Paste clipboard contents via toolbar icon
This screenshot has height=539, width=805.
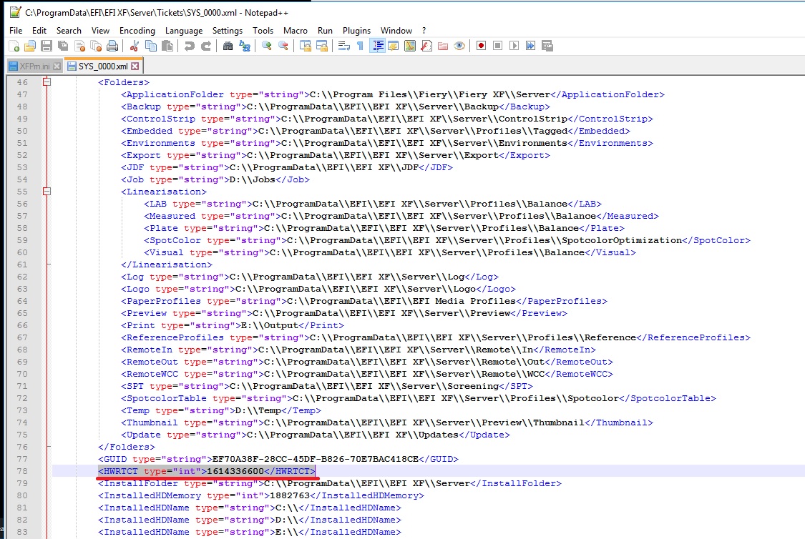pyautogui.click(x=167, y=45)
